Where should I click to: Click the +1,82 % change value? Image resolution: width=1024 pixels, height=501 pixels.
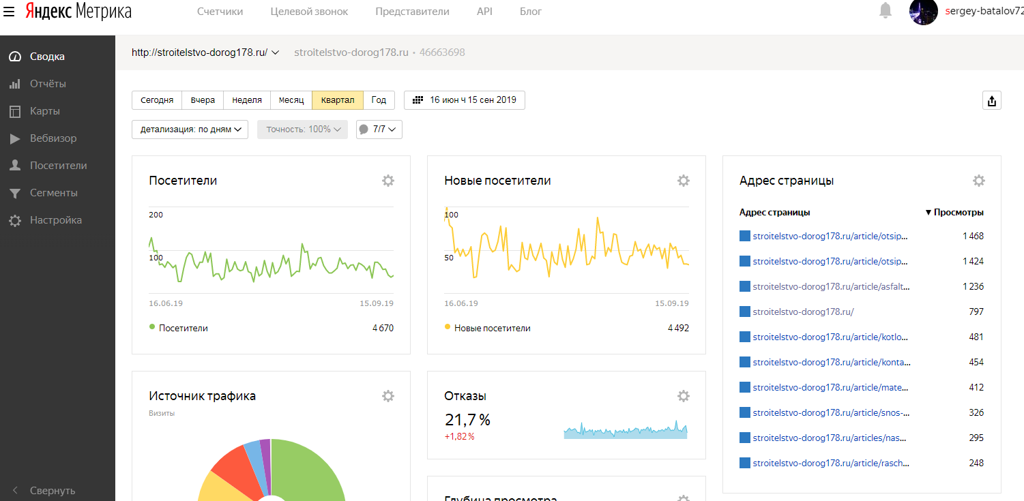459,436
